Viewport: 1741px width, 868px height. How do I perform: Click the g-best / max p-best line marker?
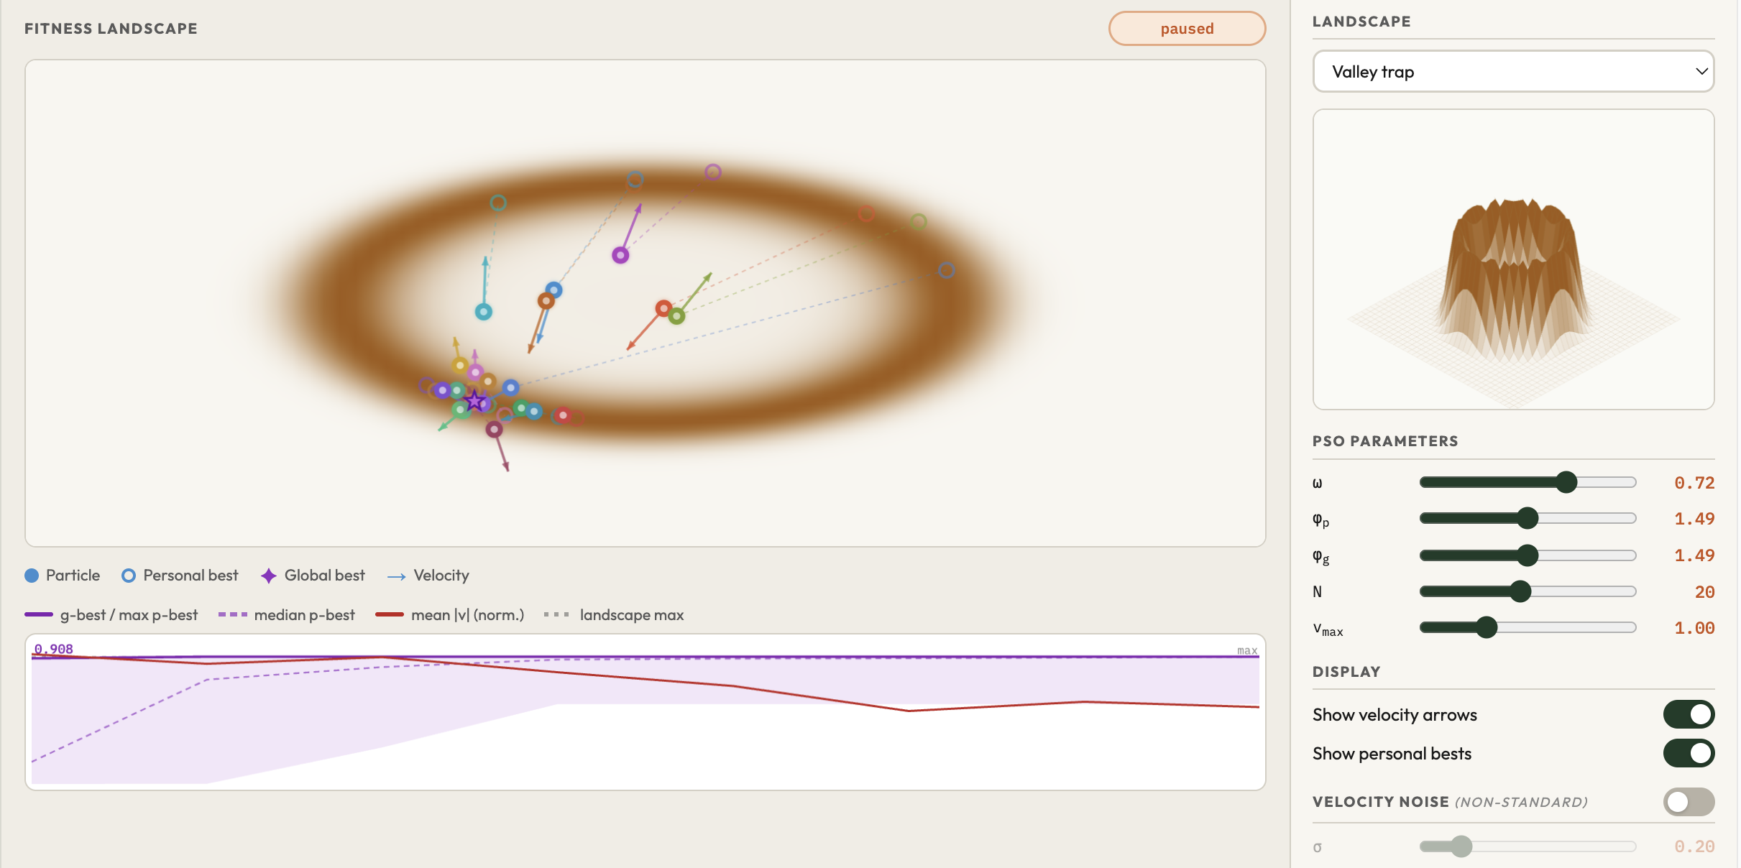pos(41,615)
